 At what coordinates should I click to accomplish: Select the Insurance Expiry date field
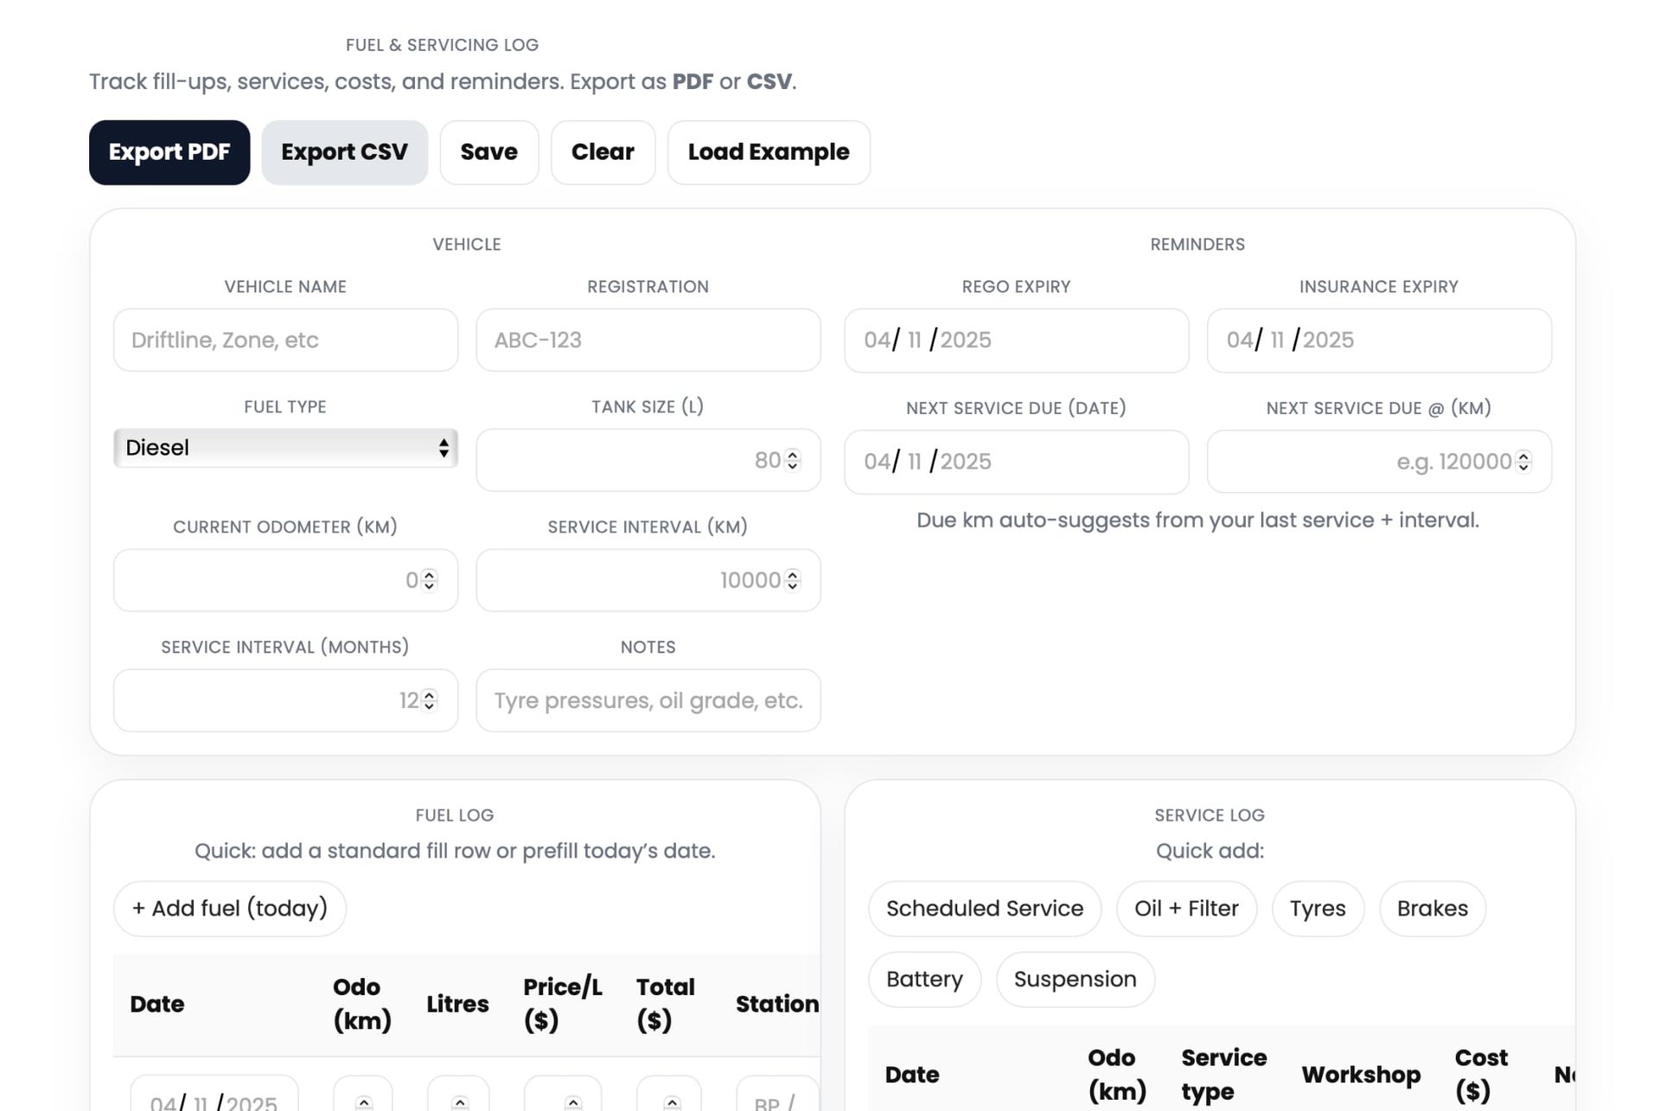click(x=1378, y=340)
